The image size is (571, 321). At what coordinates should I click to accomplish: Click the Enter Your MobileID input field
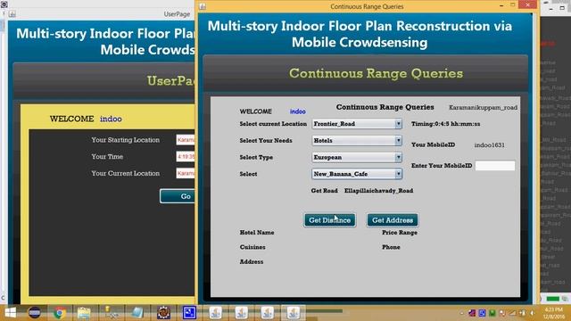[495, 166]
